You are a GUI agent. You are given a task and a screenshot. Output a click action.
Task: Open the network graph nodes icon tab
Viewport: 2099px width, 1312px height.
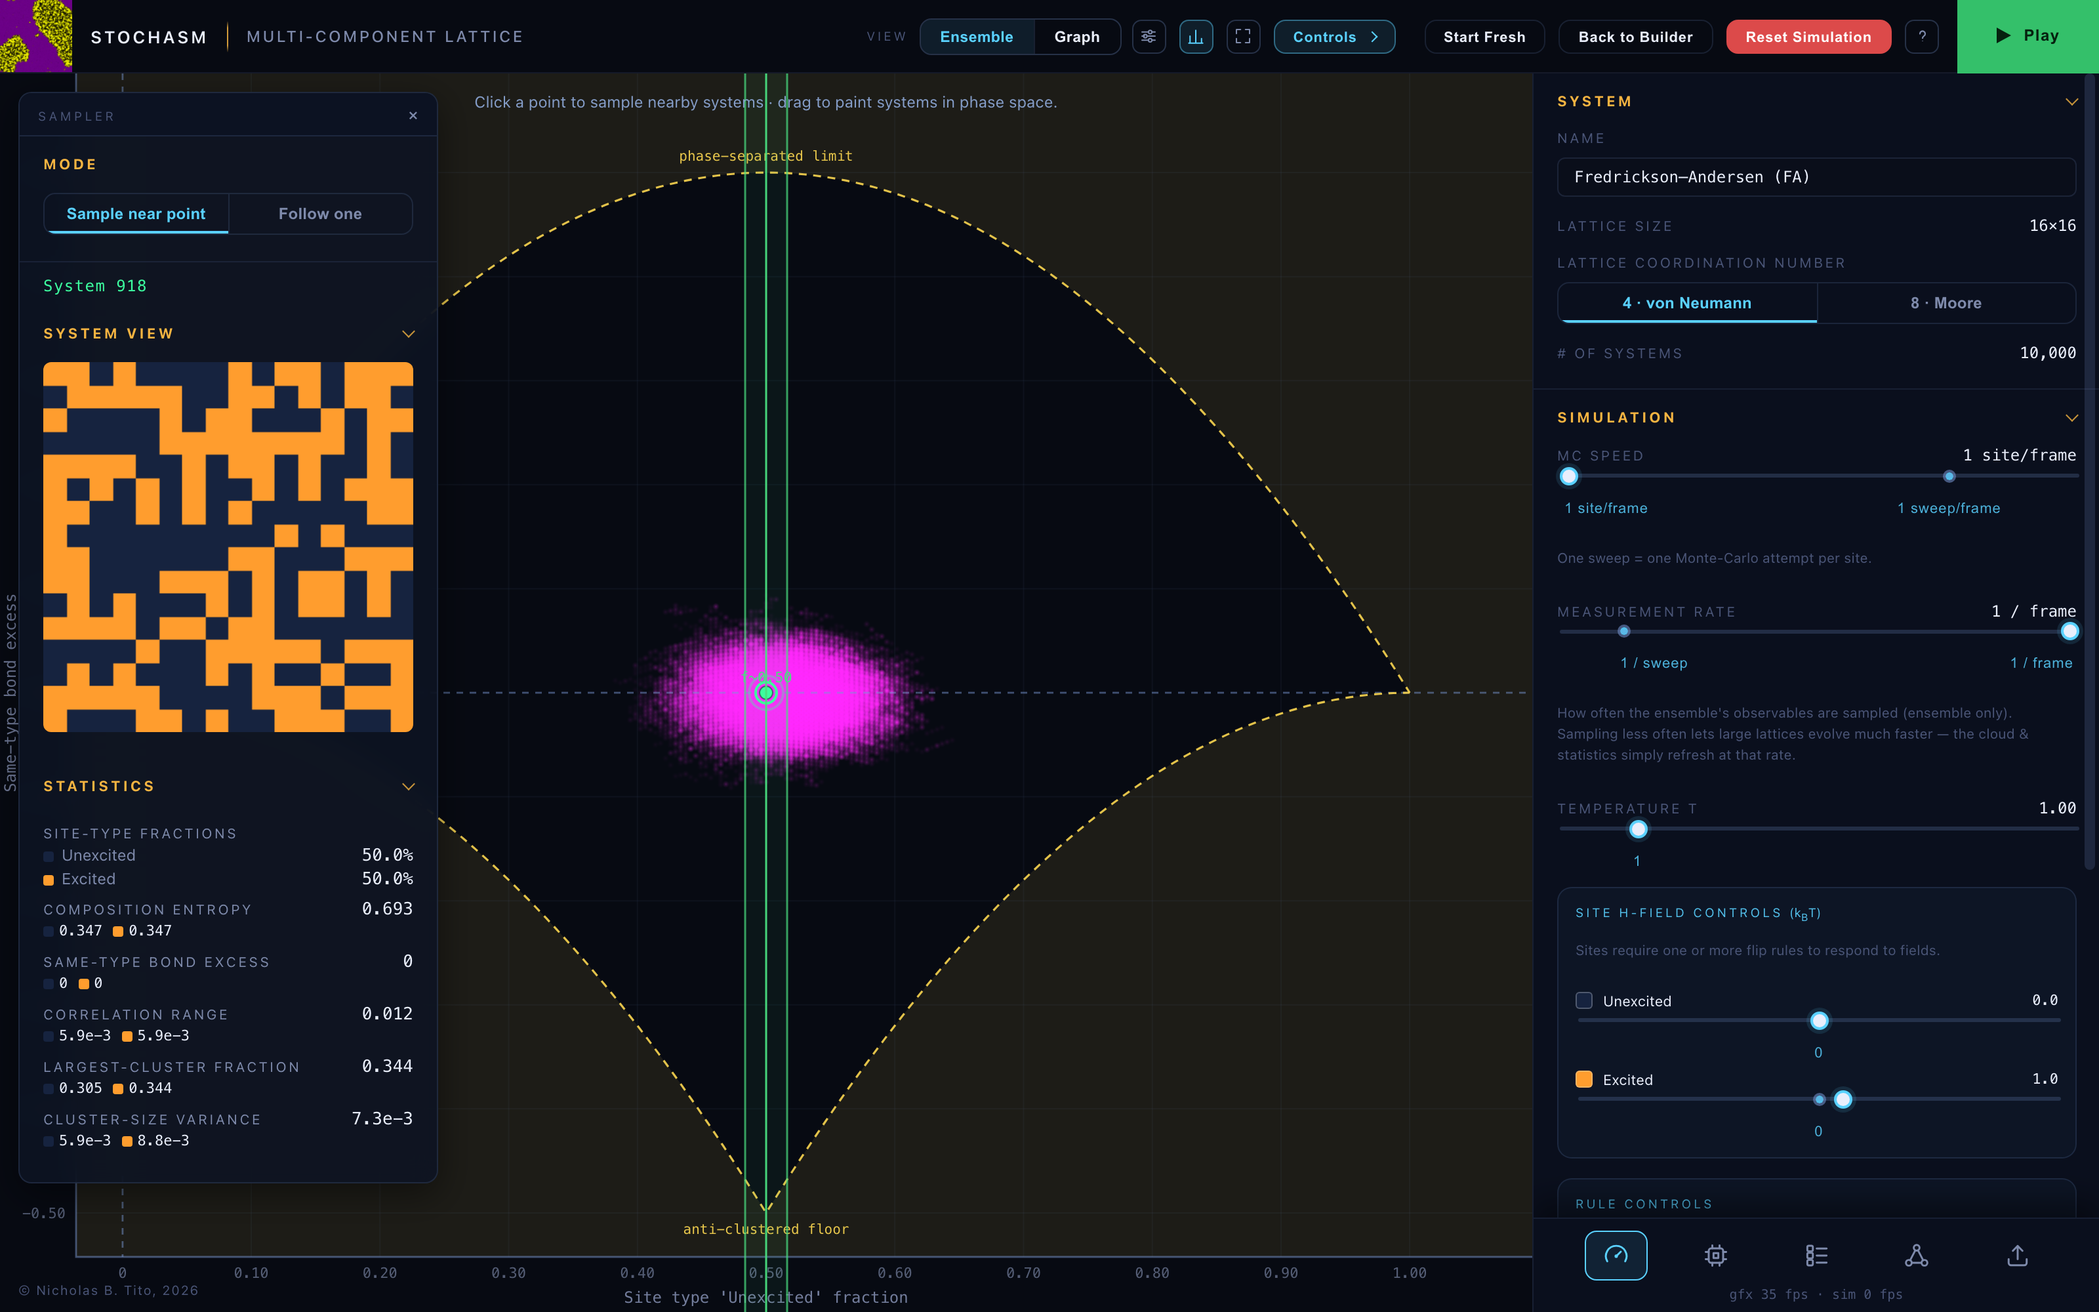pyautogui.click(x=1916, y=1255)
